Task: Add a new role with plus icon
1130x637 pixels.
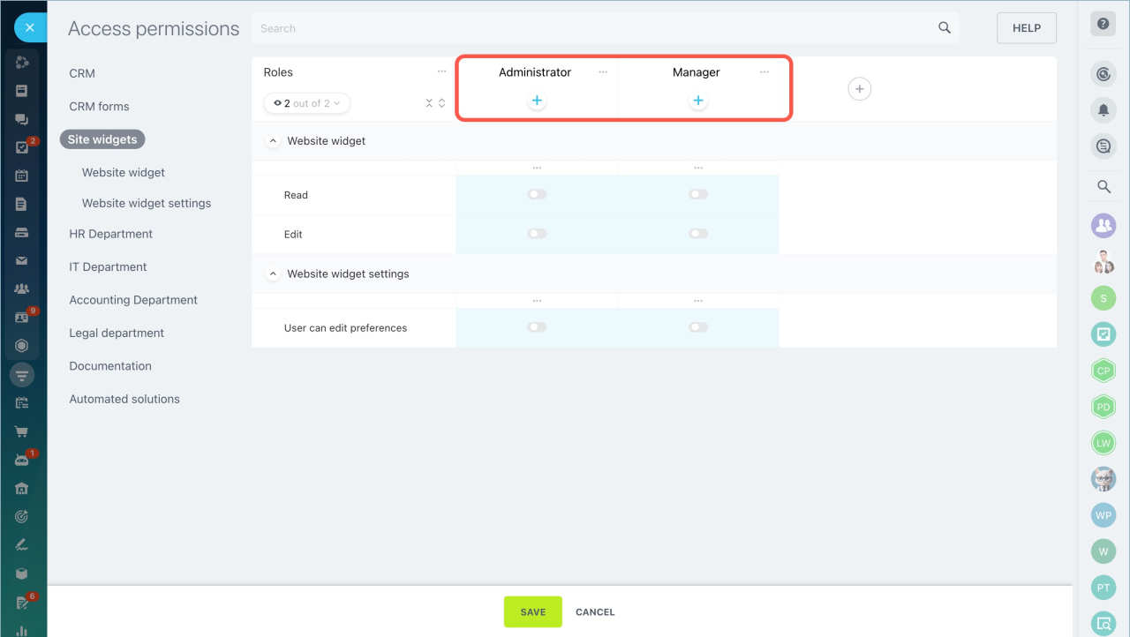Action: pyautogui.click(x=859, y=88)
